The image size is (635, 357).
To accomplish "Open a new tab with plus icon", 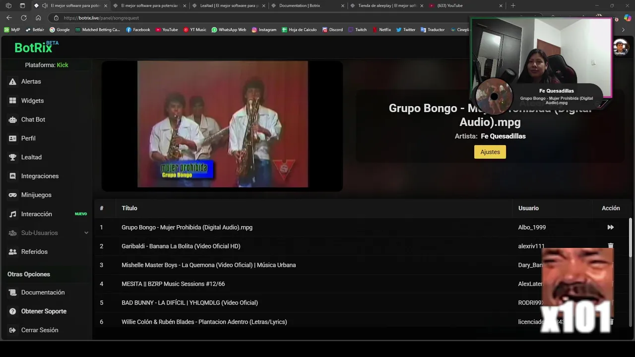I will tap(513, 5).
